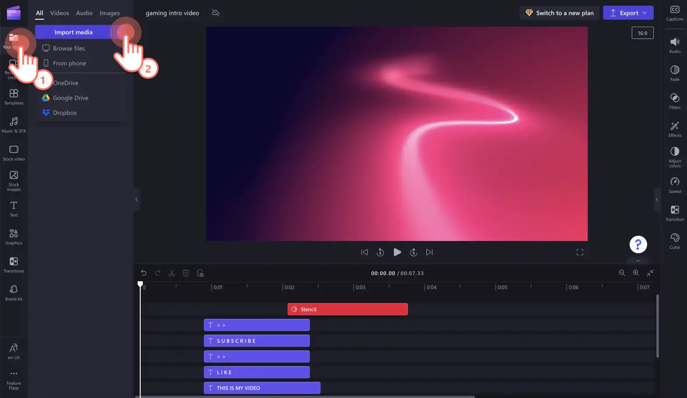This screenshot has width=687, height=398.
Task: Open Feature Flags menu
Action: (x=14, y=380)
